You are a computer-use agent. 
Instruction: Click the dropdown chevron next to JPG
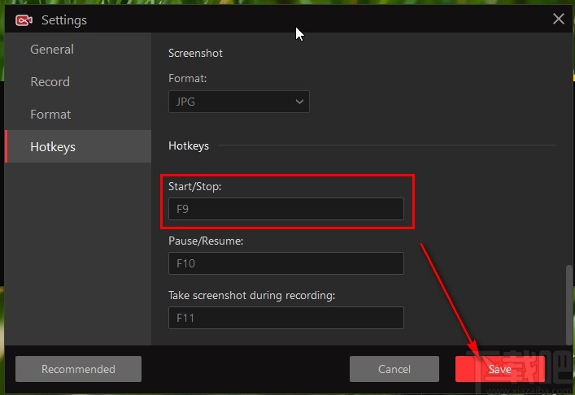click(x=299, y=102)
